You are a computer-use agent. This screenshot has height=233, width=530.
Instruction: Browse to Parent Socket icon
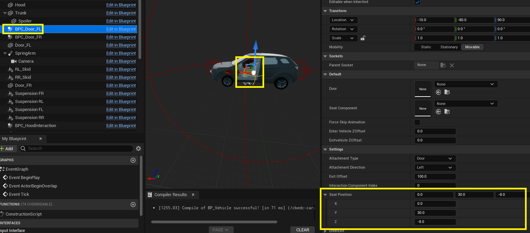pos(443,65)
